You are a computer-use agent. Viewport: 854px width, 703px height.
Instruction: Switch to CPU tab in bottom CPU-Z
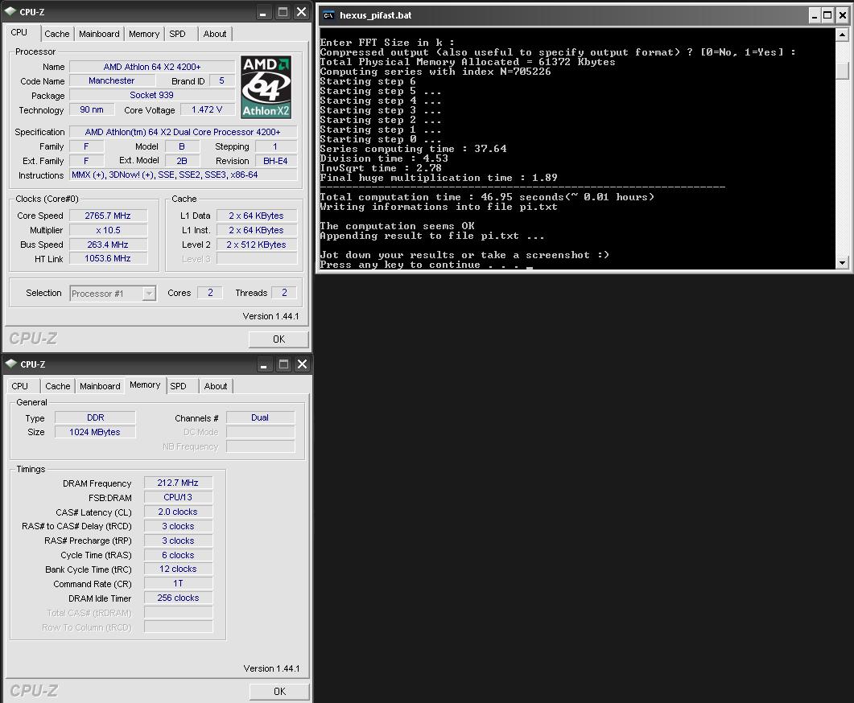[x=19, y=386]
